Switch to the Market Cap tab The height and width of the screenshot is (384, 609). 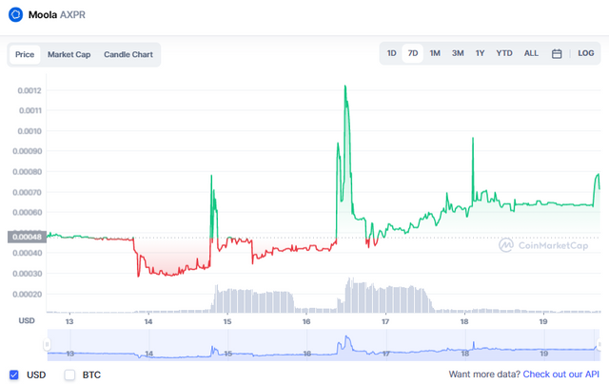coord(69,54)
